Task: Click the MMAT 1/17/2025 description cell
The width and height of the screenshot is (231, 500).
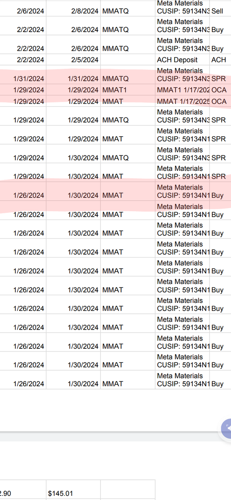Action: [183, 101]
